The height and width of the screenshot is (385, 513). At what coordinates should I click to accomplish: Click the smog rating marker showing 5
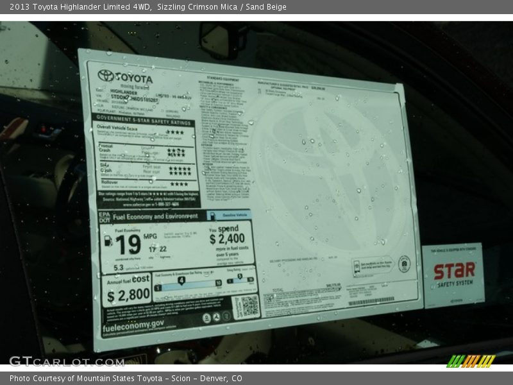pyautogui.click(x=240, y=277)
